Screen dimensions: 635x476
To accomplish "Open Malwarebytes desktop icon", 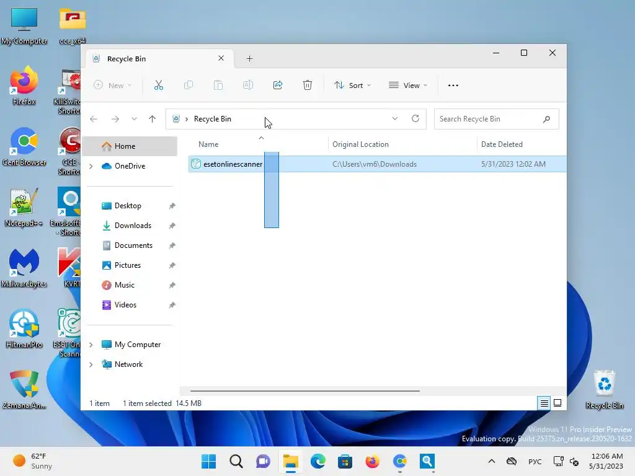I will [x=24, y=268].
